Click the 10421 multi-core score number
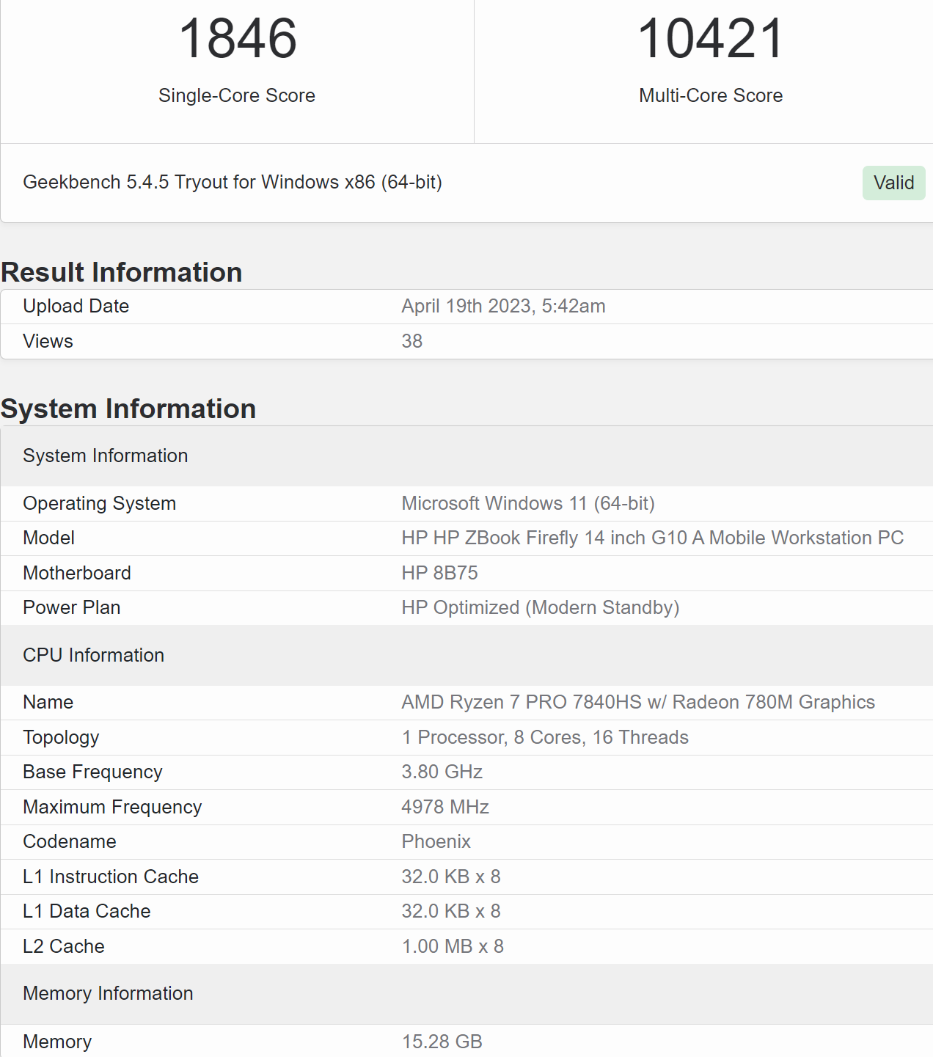 [711, 39]
